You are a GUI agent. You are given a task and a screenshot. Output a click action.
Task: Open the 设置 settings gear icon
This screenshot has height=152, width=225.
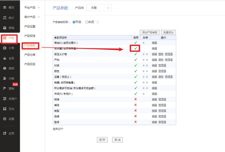click(x=5, y=119)
